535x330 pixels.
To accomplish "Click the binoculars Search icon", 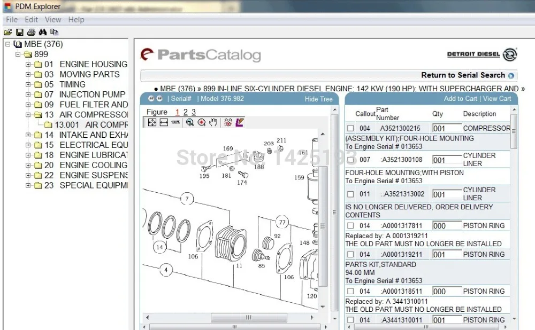I will click(x=43, y=33).
